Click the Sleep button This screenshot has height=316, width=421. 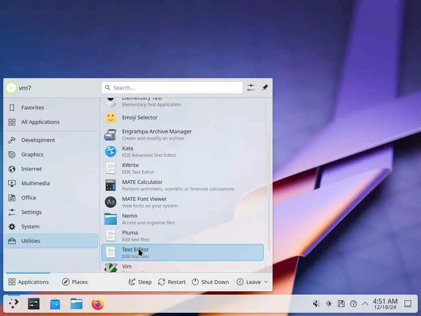[x=140, y=282]
